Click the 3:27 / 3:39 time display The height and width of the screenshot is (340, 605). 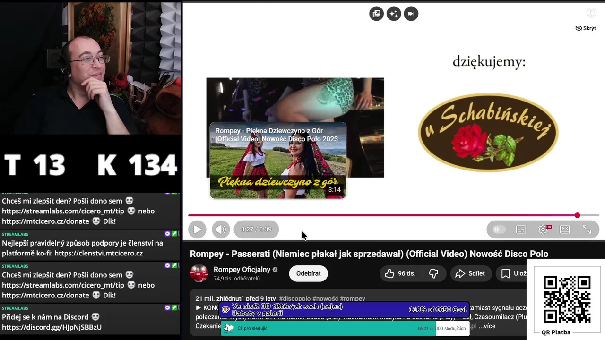pos(256,229)
